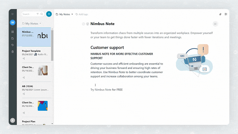238x134 pixels.
Task: Click thumbnail of person writing on whiteboard
Action: pos(43,70)
